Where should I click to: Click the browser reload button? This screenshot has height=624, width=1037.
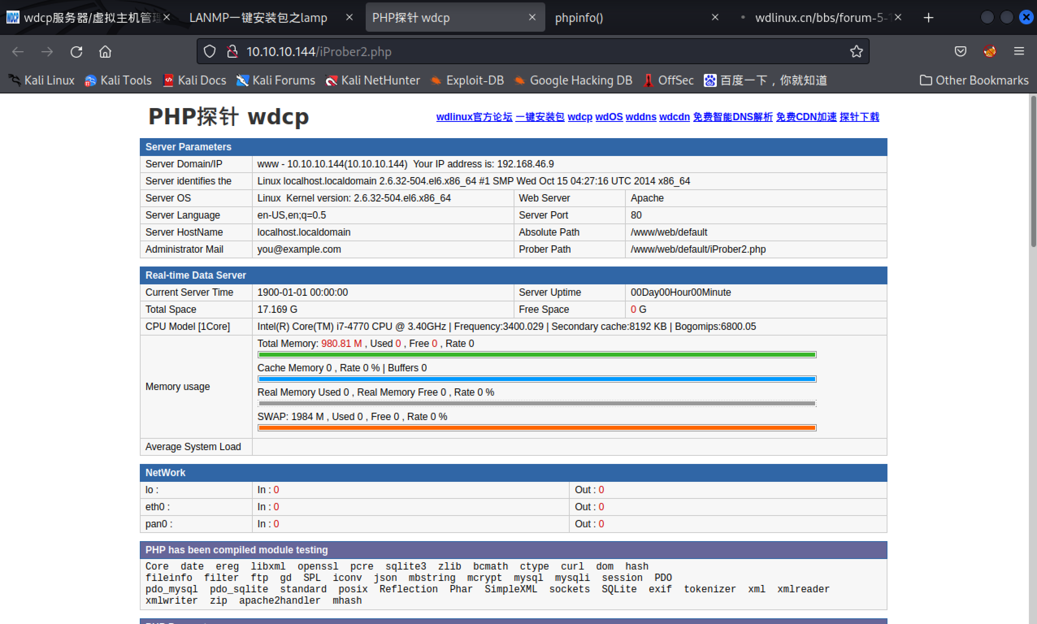click(76, 52)
